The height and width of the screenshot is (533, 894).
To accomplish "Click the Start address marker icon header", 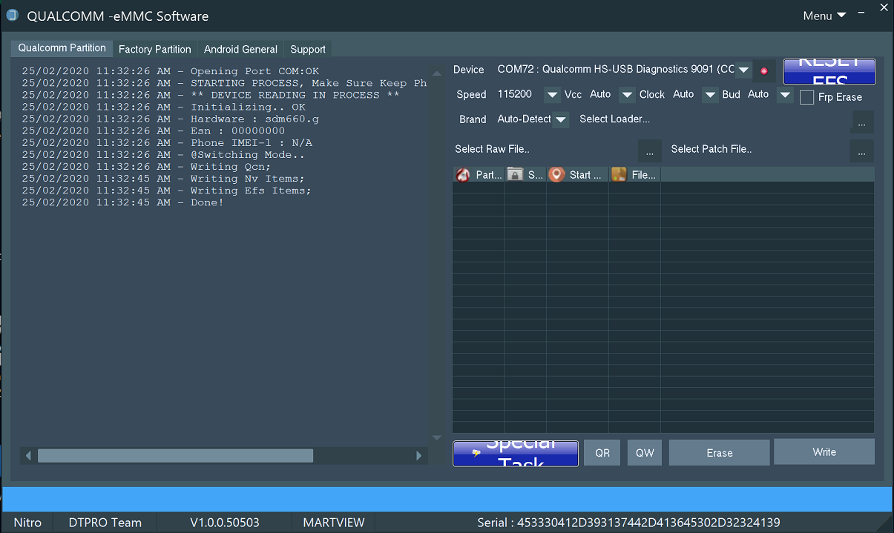I will [x=556, y=175].
